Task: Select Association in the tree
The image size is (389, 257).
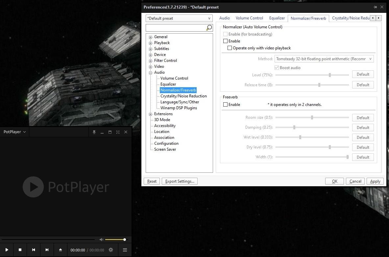Action: 164,138
